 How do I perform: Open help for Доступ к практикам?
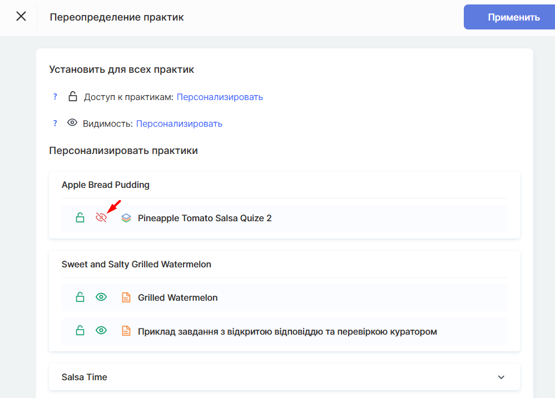[x=55, y=97]
